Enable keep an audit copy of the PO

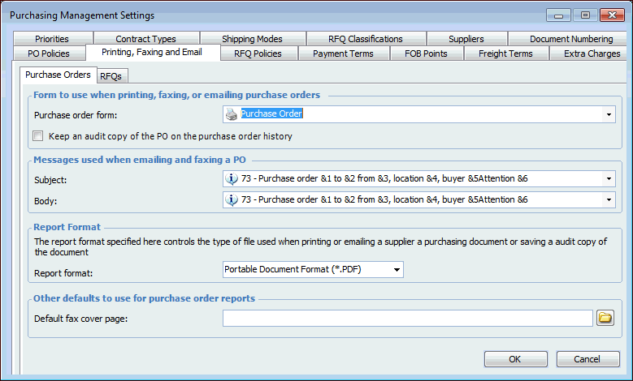[38, 136]
